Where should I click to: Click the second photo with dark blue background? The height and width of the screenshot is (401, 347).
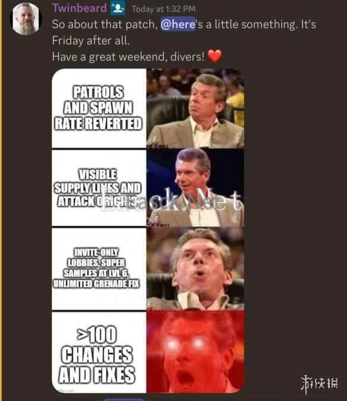coord(195,187)
